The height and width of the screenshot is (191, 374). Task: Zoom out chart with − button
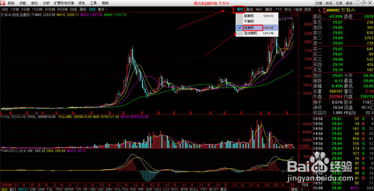click(x=308, y=189)
